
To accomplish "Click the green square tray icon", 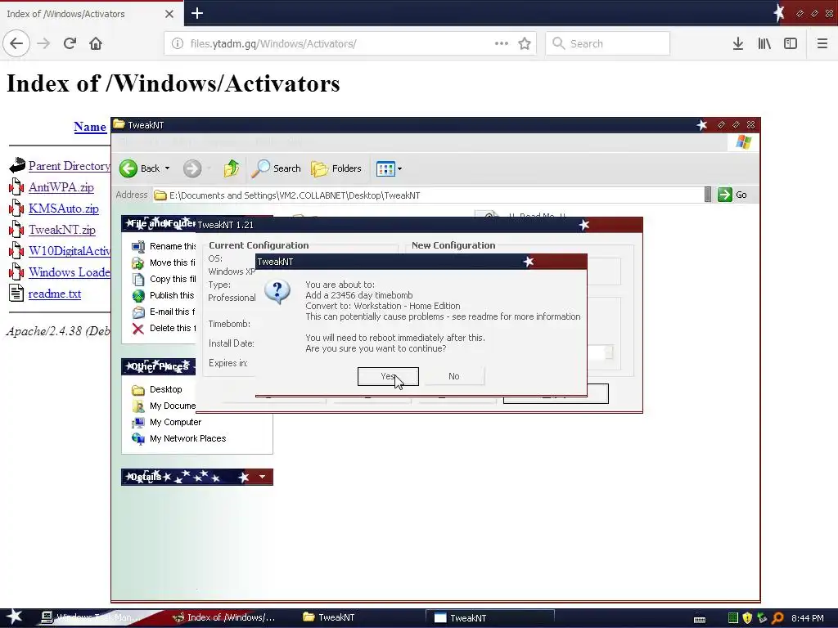I will click(x=733, y=618).
